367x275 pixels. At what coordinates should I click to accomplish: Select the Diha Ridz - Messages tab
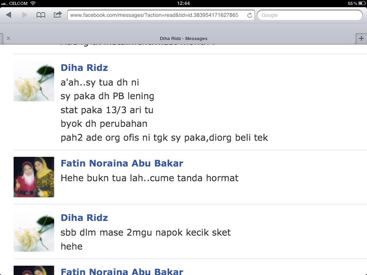(183, 38)
